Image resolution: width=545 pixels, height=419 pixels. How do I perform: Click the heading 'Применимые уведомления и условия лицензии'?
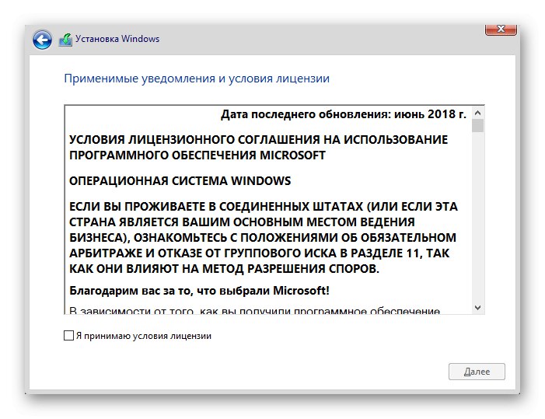(197, 79)
